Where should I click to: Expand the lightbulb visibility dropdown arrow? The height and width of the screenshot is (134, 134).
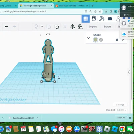tap(42, 26)
